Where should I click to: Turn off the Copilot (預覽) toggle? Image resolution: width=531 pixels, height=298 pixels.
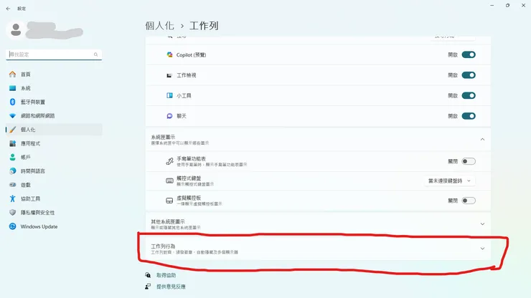pyautogui.click(x=469, y=54)
